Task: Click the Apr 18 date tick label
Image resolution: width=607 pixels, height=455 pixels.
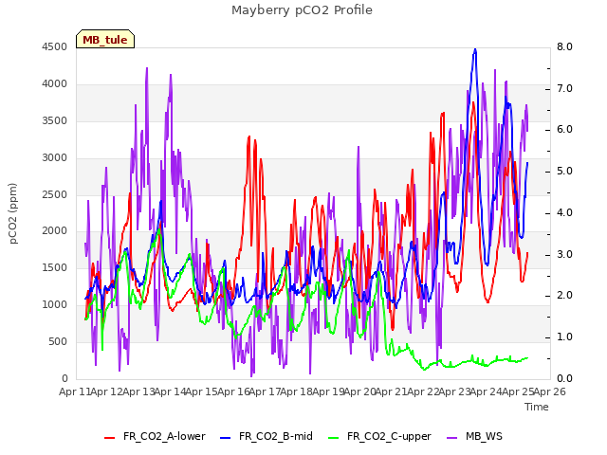Action: click(x=297, y=391)
